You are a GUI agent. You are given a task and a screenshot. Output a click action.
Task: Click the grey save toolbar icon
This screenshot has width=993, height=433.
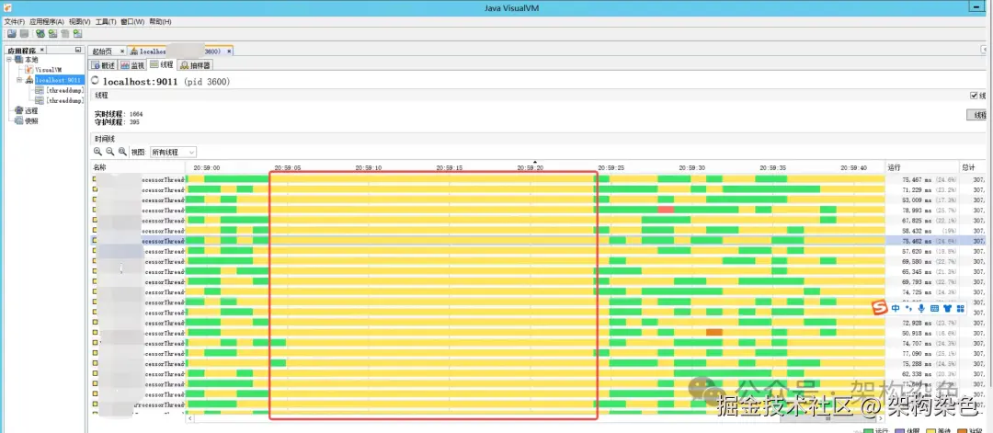[24, 33]
